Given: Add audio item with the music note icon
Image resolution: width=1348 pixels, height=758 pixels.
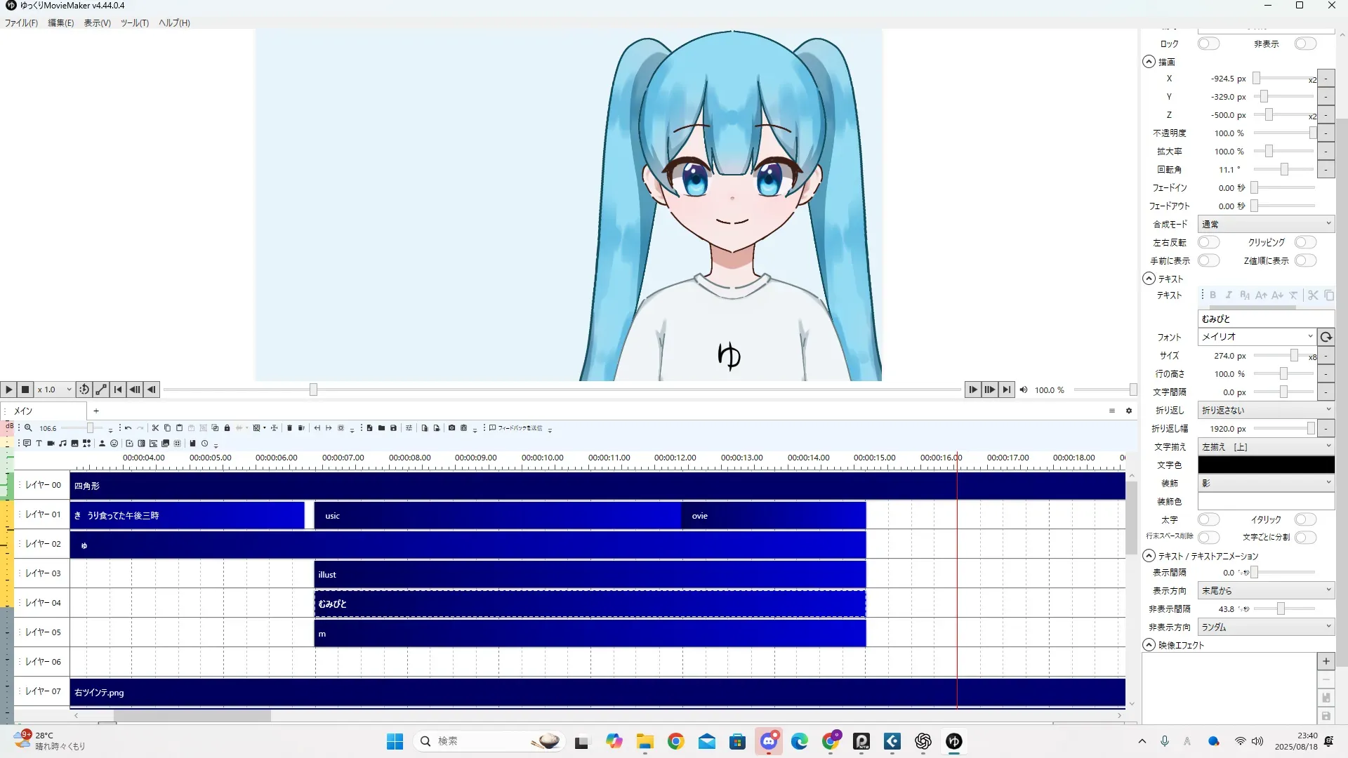Looking at the screenshot, I should [x=63, y=444].
